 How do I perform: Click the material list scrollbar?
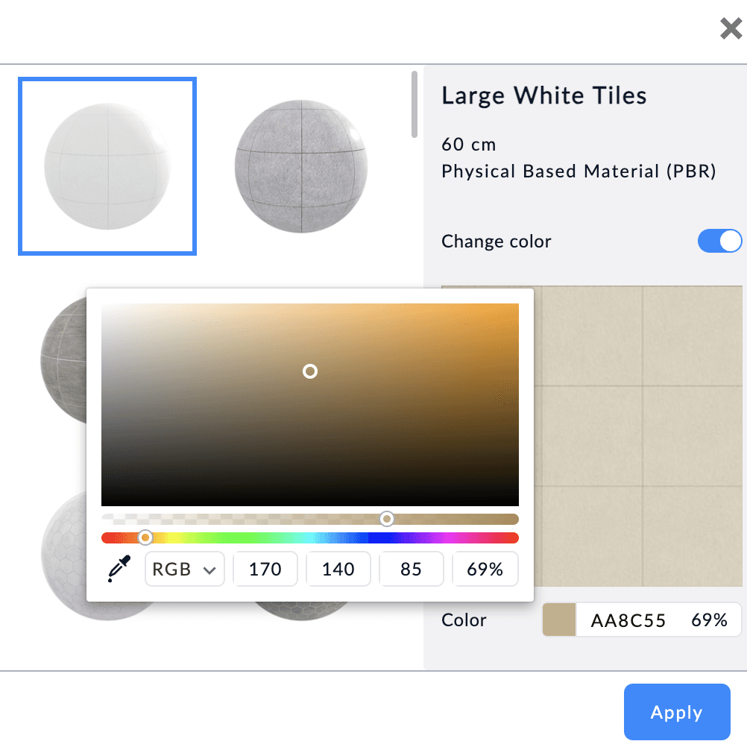(415, 104)
